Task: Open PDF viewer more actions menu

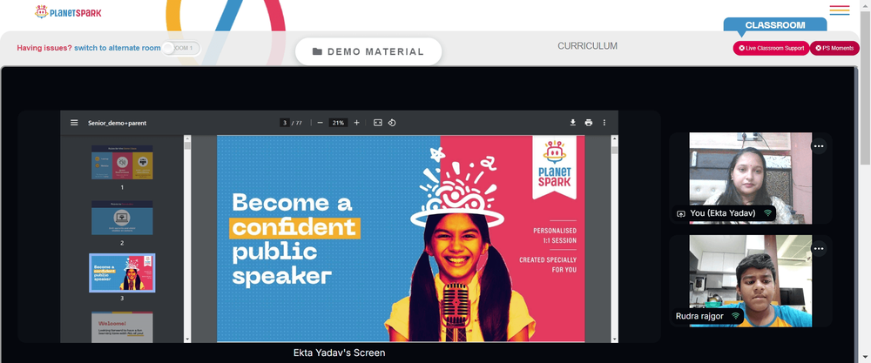Action: tap(604, 123)
